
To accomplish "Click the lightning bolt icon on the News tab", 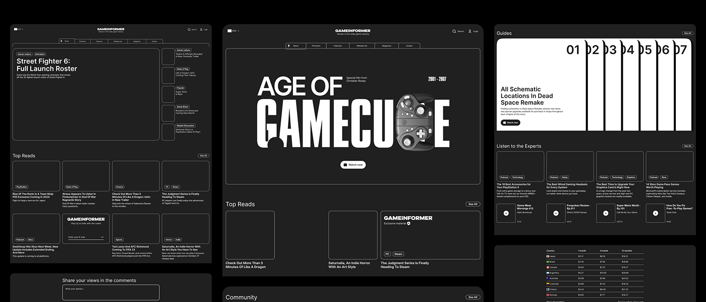I will (x=288, y=45).
